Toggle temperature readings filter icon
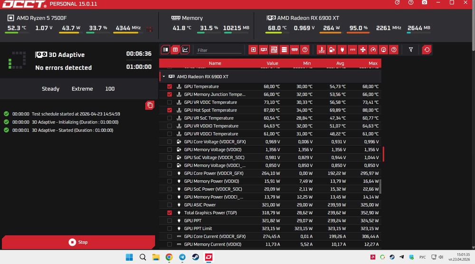 (322, 50)
